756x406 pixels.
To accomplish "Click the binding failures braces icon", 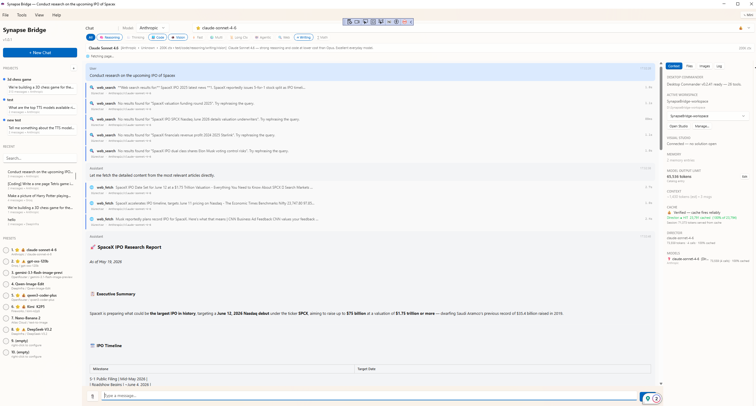I will [x=389, y=22].
